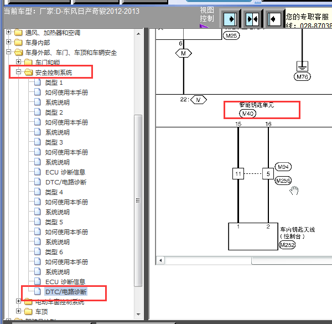Expand the 通风、加热器和空调 folder

[x=8, y=32]
